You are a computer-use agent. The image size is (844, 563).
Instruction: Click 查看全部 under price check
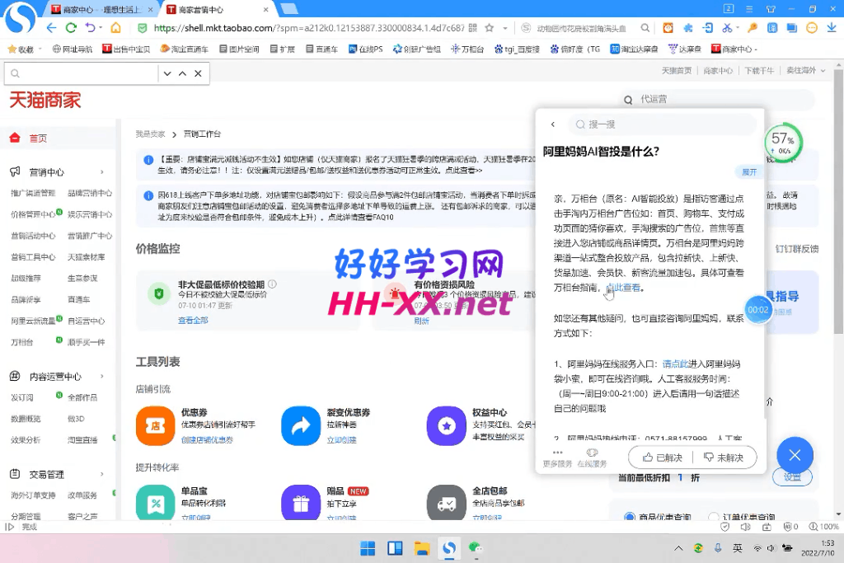coord(193,321)
